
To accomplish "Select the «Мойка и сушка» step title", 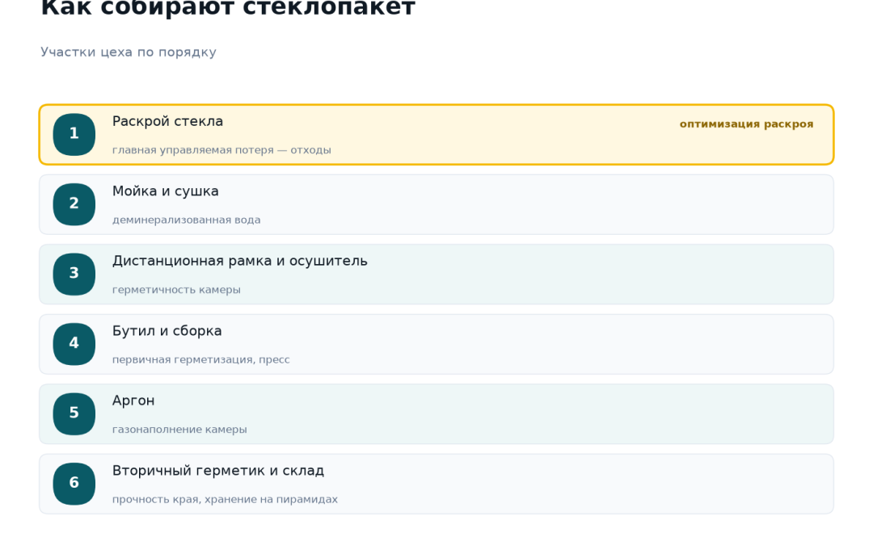I will pos(166,191).
